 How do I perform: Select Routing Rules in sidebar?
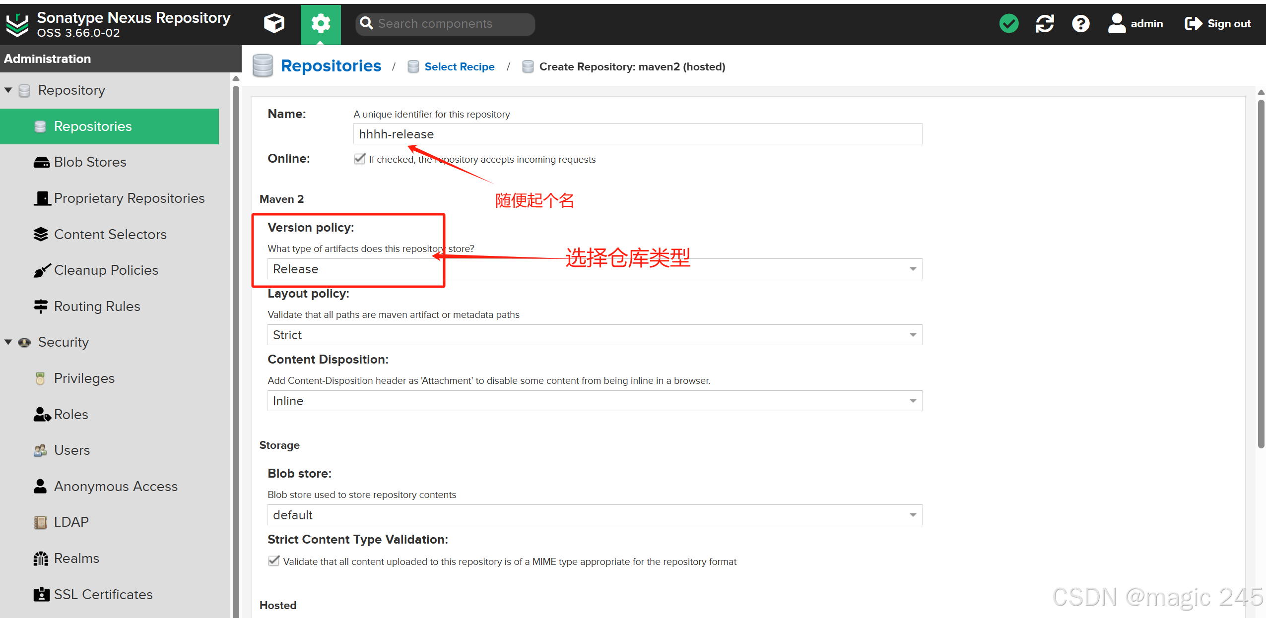[x=97, y=307]
